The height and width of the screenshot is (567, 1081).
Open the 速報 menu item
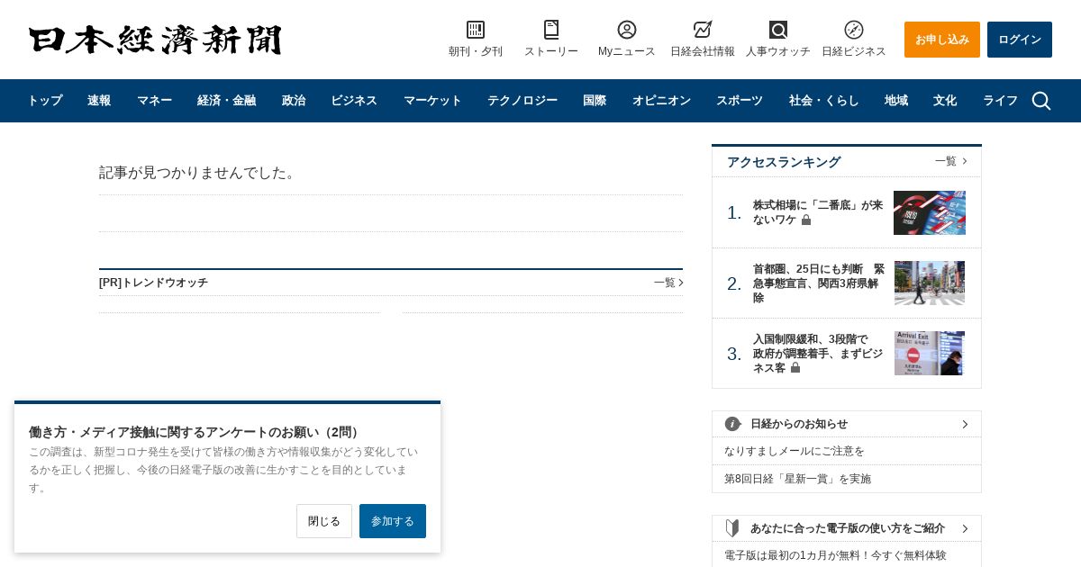click(99, 101)
